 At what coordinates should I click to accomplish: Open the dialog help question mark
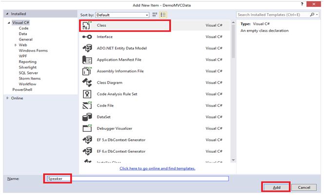click(302, 4)
